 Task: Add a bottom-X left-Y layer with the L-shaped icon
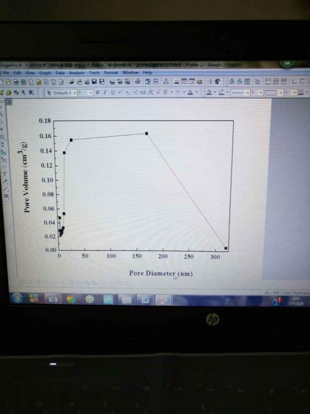[293, 81]
